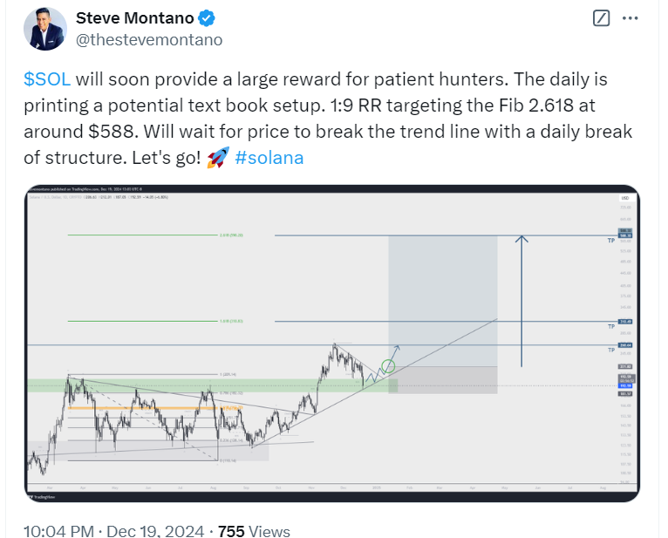
Task: Click the rocket emoji in the tweet
Action: click(218, 158)
